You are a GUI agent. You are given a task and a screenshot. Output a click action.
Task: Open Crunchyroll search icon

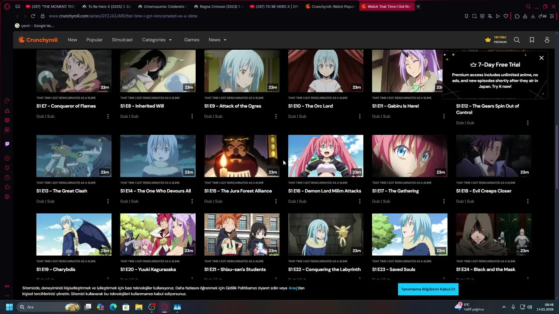tap(517, 40)
